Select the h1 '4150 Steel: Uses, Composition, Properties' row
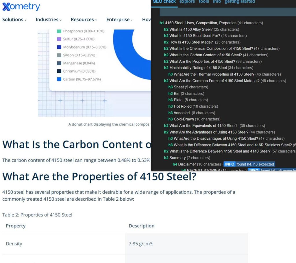296x263 pixels. click(x=211, y=23)
